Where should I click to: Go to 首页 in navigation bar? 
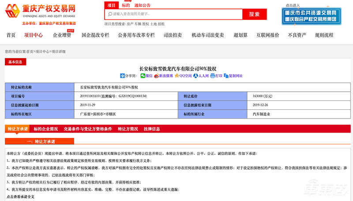click(x=11, y=35)
